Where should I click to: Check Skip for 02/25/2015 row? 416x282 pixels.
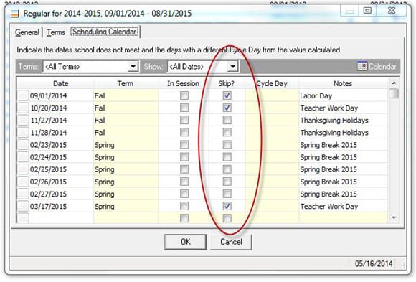pos(227,169)
